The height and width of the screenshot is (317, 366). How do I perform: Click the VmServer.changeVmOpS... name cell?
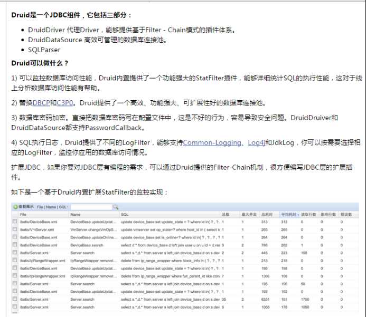pyautogui.click(x=93, y=229)
